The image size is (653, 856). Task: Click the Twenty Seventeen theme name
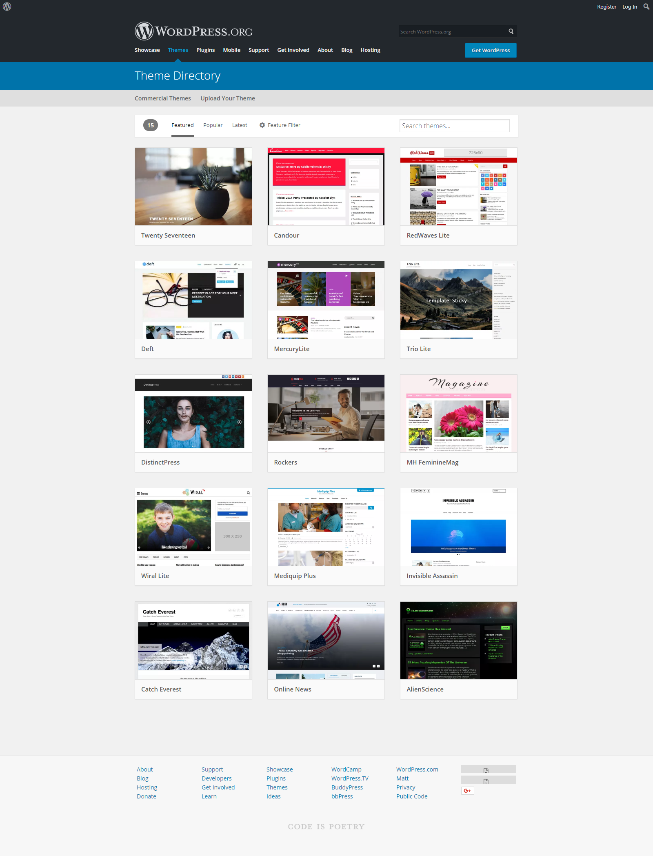[x=168, y=236]
